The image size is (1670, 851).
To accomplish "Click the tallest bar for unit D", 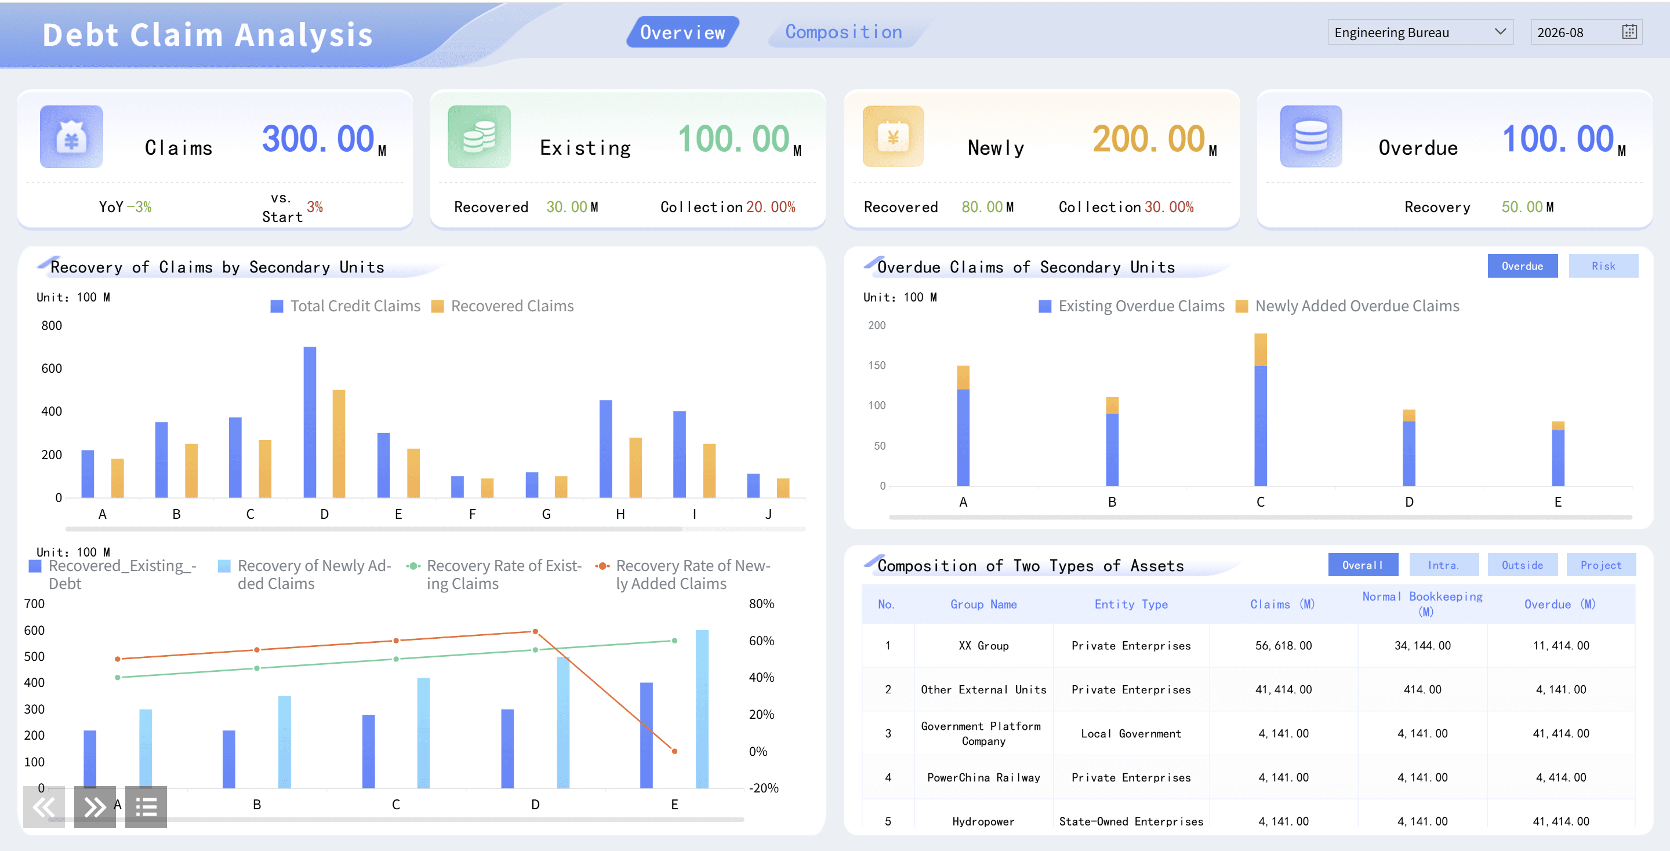I will tap(310, 422).
